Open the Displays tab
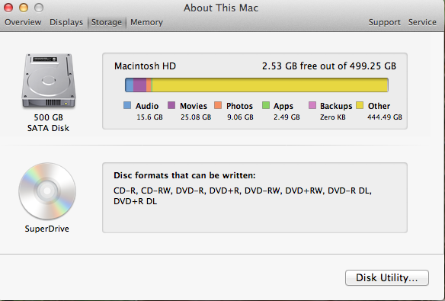Screen dimensions: 445x301 click(x=66, y=22)
